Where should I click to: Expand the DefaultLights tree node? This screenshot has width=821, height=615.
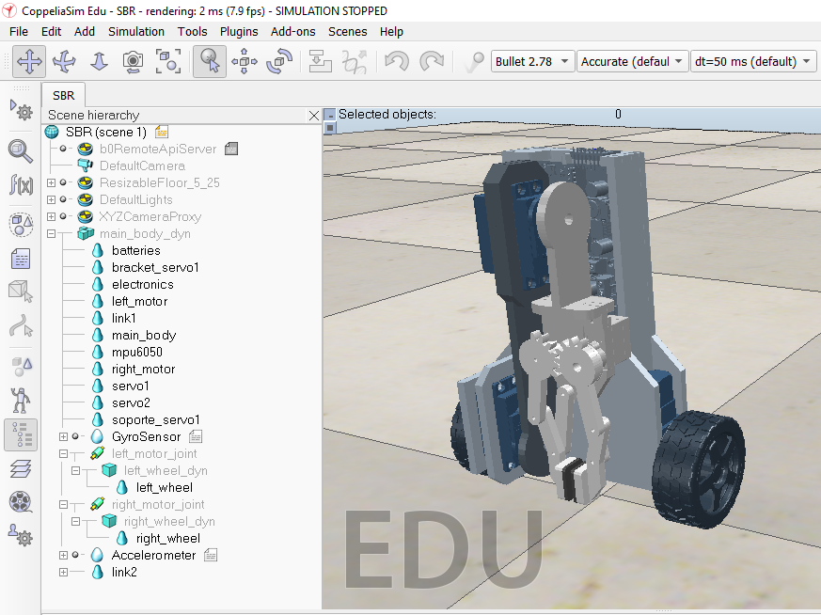(x=51, y=199)
